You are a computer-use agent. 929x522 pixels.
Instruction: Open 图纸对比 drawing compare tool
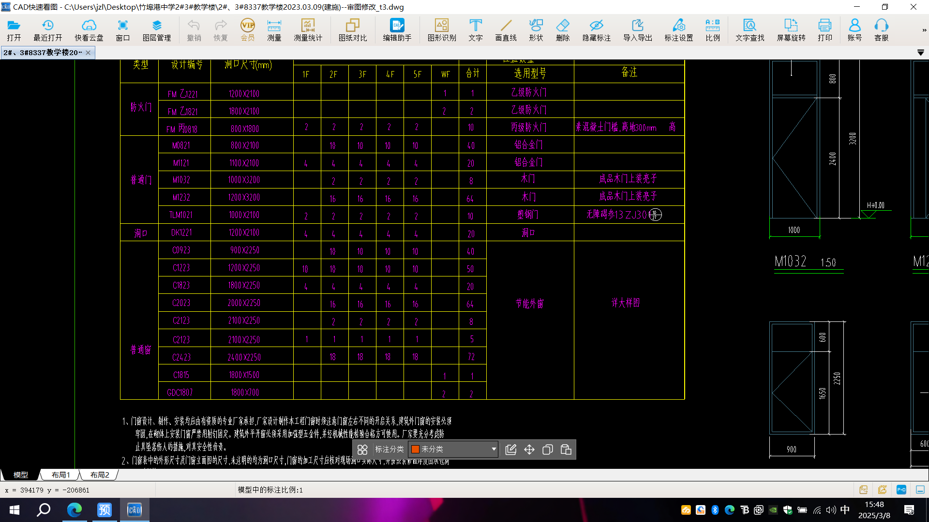coord(352,30)
